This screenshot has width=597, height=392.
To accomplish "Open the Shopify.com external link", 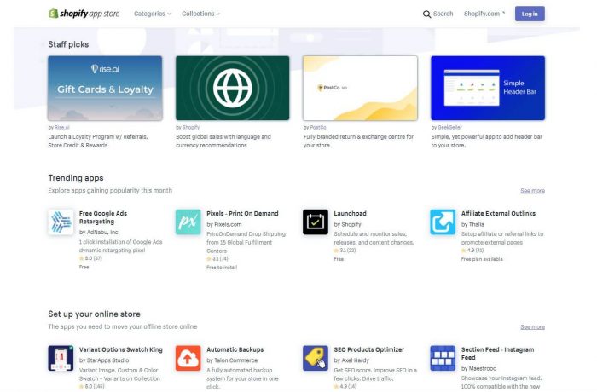I will (x=484, y=14).
